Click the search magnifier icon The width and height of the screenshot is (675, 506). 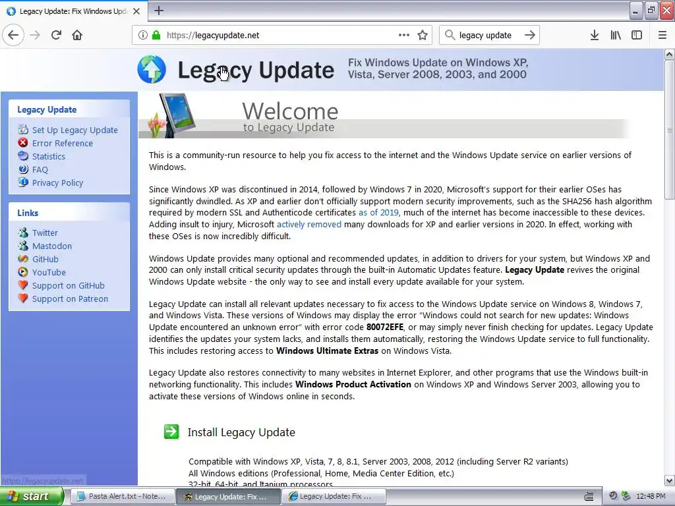point(450,35)
